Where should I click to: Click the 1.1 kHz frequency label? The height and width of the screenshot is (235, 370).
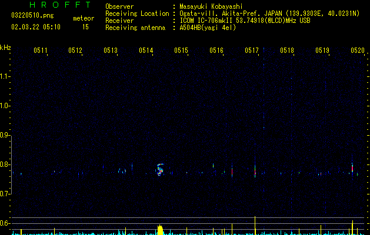[x=5, y=76]
